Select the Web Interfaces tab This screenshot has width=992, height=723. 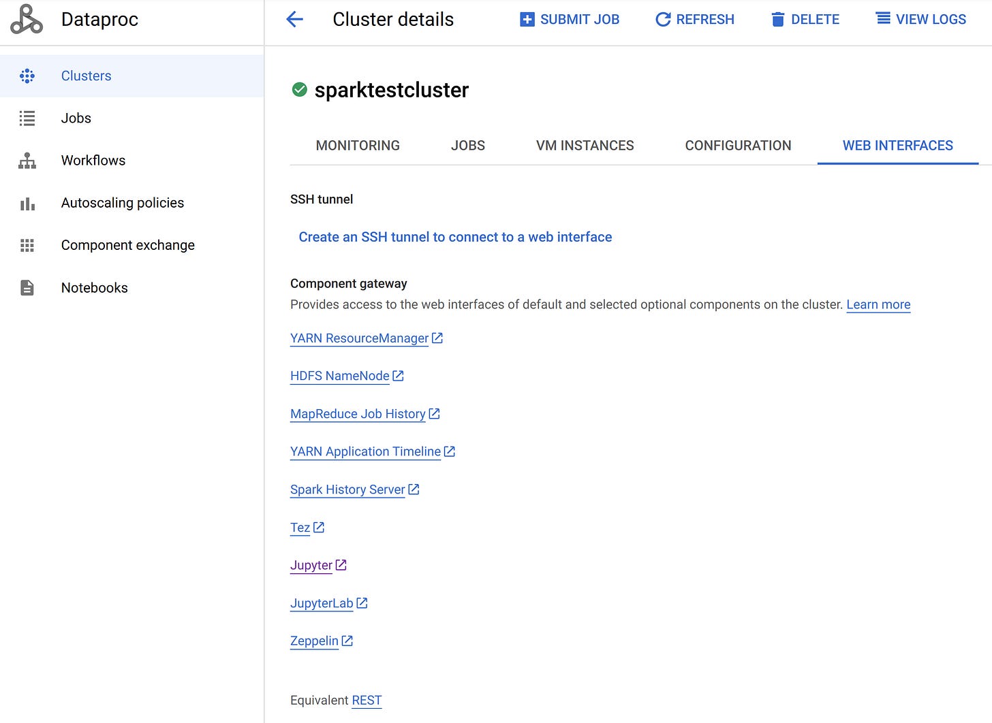point(898,146)
